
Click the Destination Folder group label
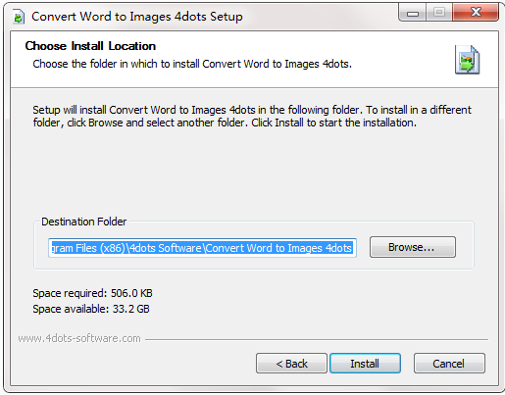[x=83, y=222]
